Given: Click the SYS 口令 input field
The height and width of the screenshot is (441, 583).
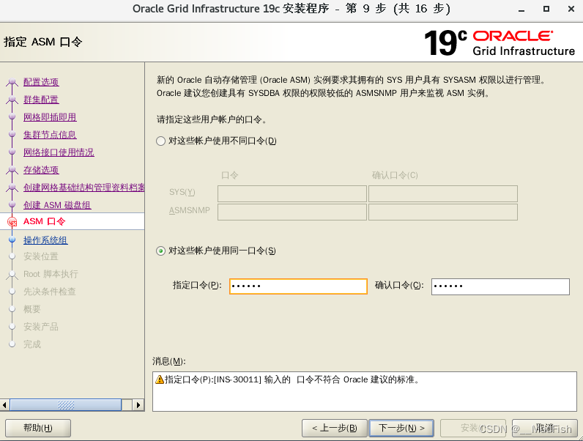Looking at the screenshot, I should pos(292,193).
